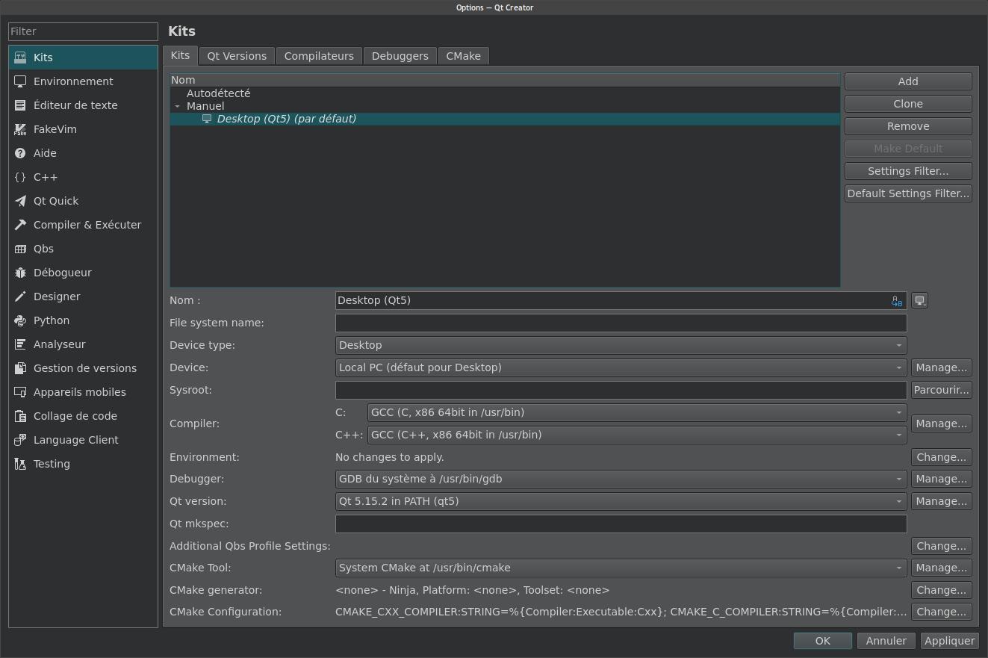Click Manage... next to Debugger
The image size is (988, 658).
(x=941, y=479)
